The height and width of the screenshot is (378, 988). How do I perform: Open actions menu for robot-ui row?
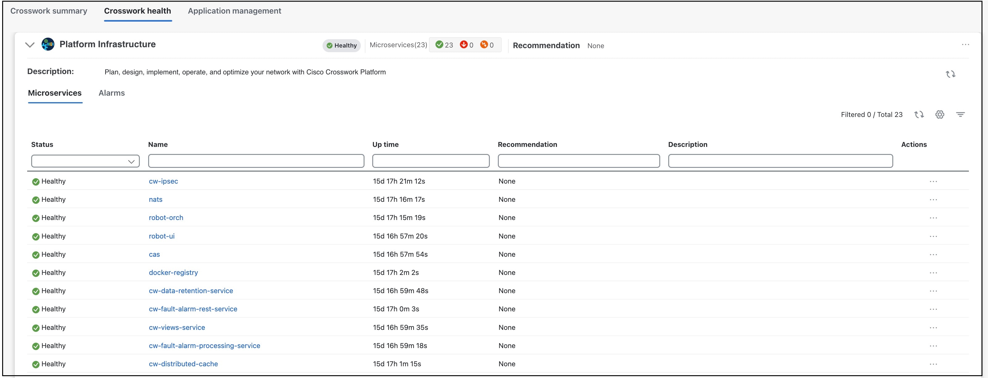tap(933, 236)
